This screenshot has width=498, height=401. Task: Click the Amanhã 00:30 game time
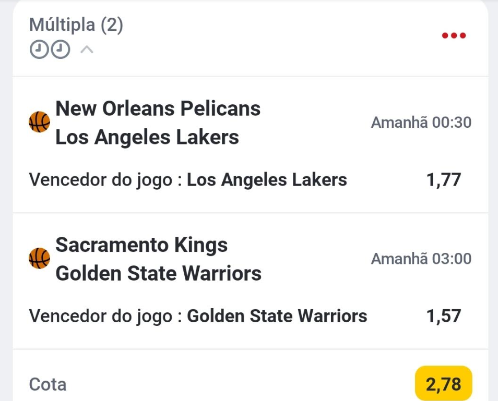click(x=421, y=123)
